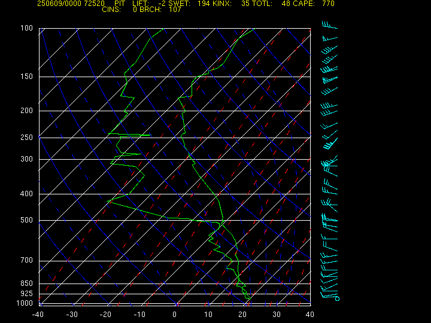Screen dimensions: 431x323
Task: Select the LIFT: index label
Action: (x=141, y=4)
